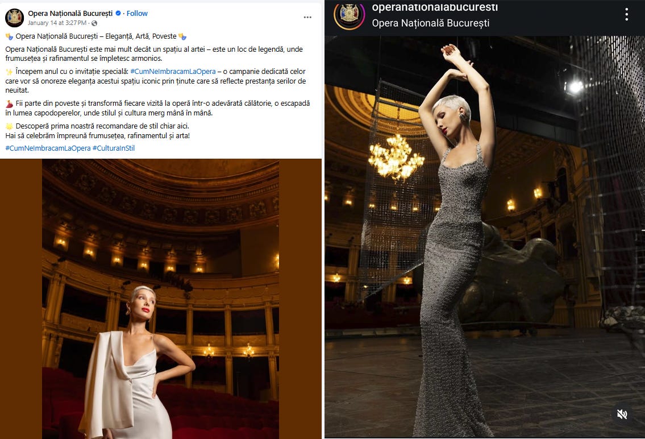
Task: Open Instagram vertical three-dot options menu
Action: 626,15
